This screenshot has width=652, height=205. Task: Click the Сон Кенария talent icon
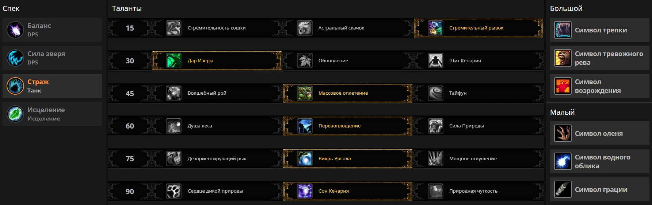[x=305, y=191]
